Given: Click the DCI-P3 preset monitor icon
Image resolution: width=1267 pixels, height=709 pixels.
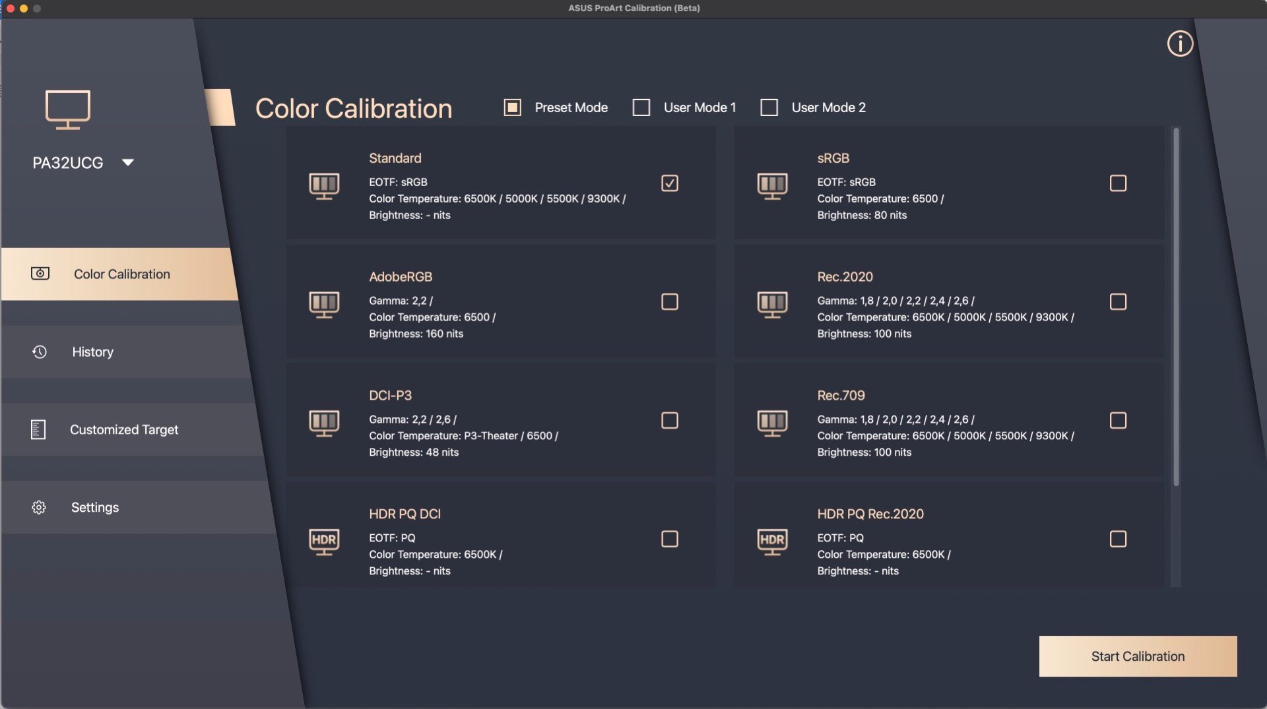Looking at the screenshot, I should (x=324, y=423).
